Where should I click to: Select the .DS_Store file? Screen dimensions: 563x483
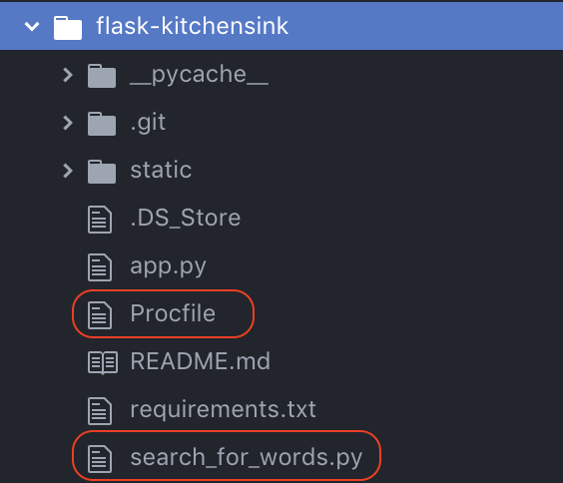click(186, 218)
